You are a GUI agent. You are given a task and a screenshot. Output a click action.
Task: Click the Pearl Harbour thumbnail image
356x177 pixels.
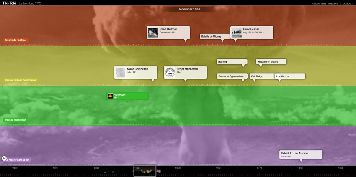(153, 33)
